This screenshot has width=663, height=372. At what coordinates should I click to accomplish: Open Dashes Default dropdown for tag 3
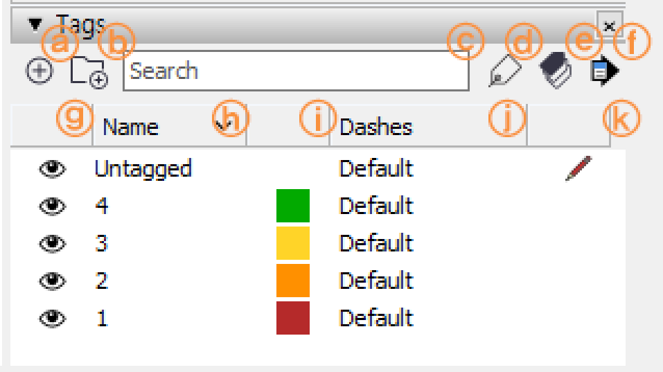pos(376,243)
